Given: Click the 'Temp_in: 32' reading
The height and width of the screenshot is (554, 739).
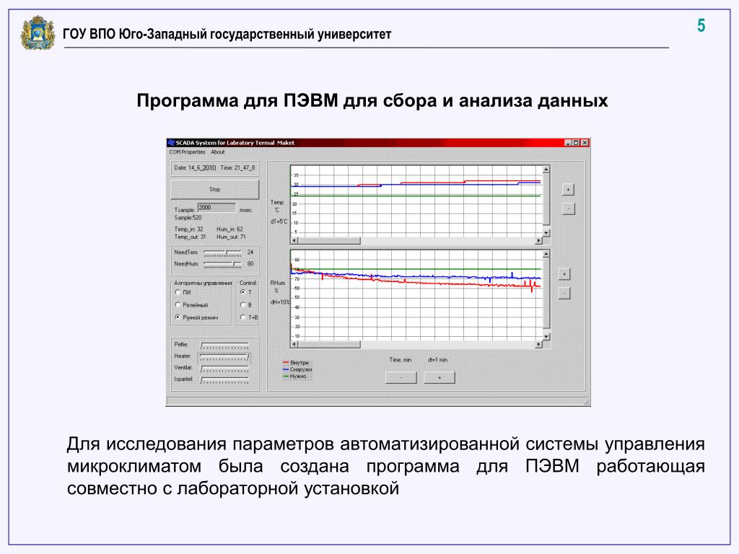Looking at the screenshot, I should tap(188, 229).
